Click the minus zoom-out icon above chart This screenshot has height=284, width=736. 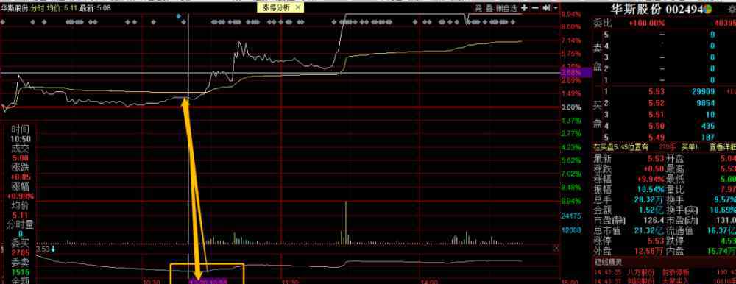(x=536, y=8)
